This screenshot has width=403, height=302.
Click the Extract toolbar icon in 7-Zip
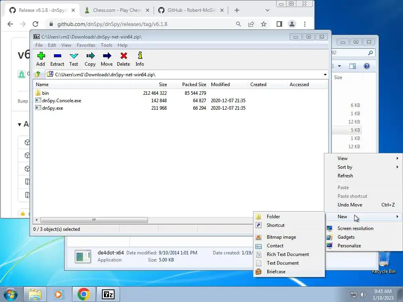[57, 59]
